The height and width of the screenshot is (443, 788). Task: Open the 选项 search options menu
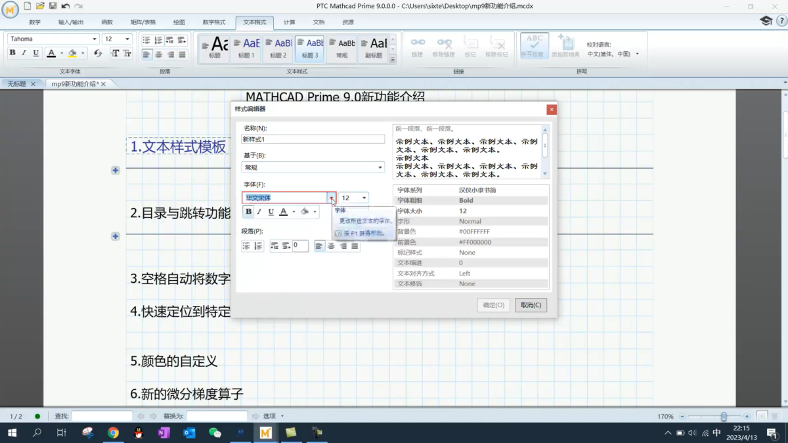(273, 416)
